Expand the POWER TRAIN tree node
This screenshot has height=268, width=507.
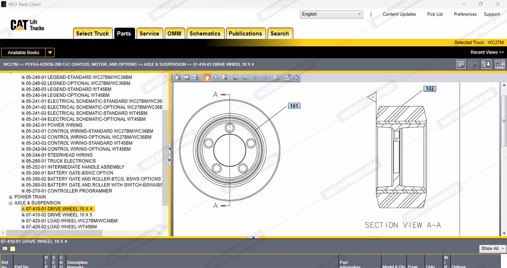tap(11, 197)
